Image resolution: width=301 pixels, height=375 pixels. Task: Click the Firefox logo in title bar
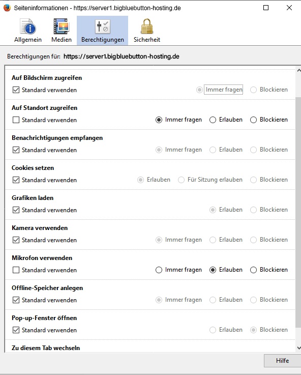[x=7, y=8]
